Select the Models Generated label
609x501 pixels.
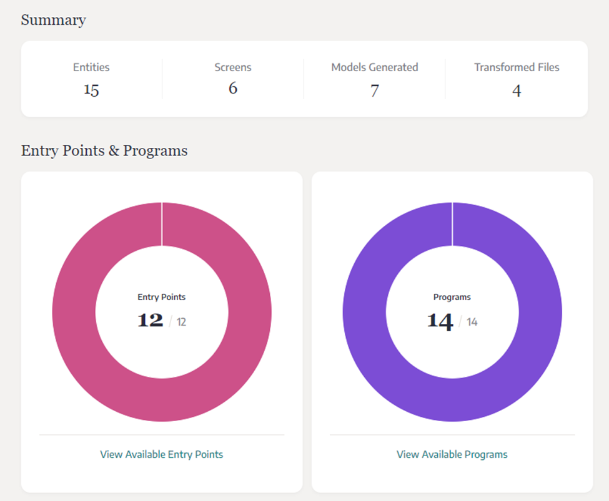pos(374,67)
